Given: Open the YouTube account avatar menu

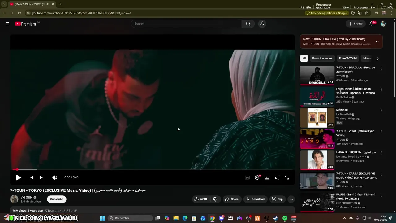Looking at the screenshot, I should 383,24.
